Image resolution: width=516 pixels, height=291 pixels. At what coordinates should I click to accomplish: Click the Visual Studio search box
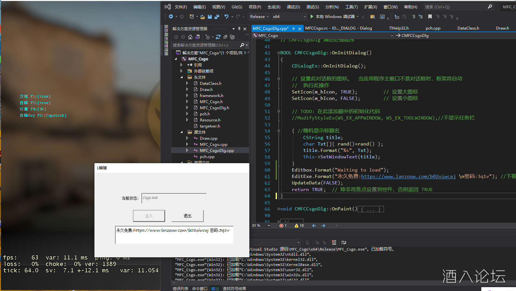458,7
